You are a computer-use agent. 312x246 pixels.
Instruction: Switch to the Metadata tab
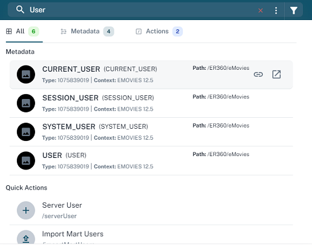[x=87, y=32]
